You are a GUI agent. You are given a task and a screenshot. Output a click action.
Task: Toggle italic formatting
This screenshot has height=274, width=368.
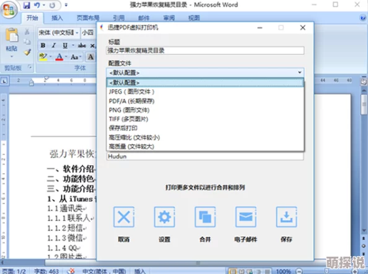point(54,46)
